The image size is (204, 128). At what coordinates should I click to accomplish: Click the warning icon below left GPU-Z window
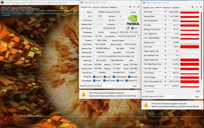[x=83, y=94]
